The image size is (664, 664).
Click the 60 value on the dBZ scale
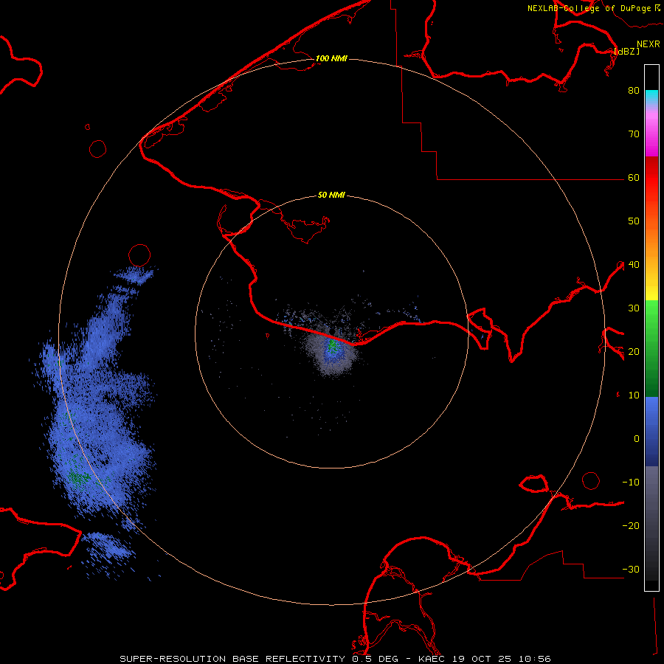634,178
